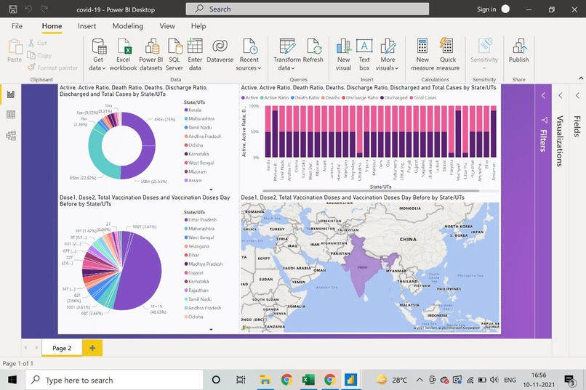Refresh the data
586x390 pixels.
313,50
